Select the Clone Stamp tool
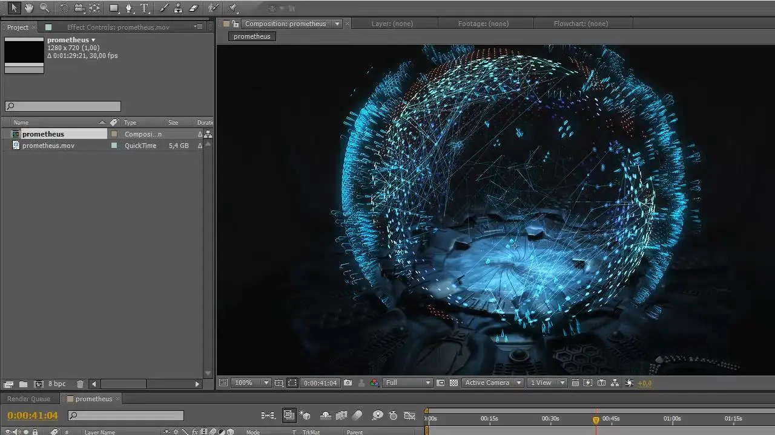Screen dimensions: 775x435 click(178, 8)
